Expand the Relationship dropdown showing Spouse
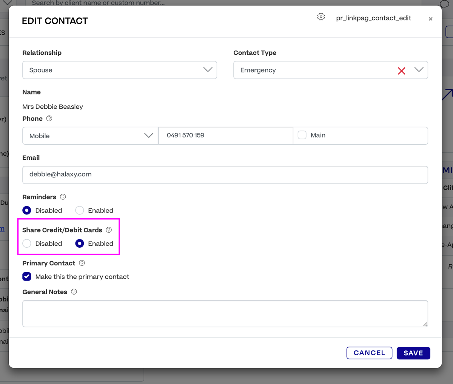Image resolution: width=453 pixels, height=384 pixels. point(120,70)
